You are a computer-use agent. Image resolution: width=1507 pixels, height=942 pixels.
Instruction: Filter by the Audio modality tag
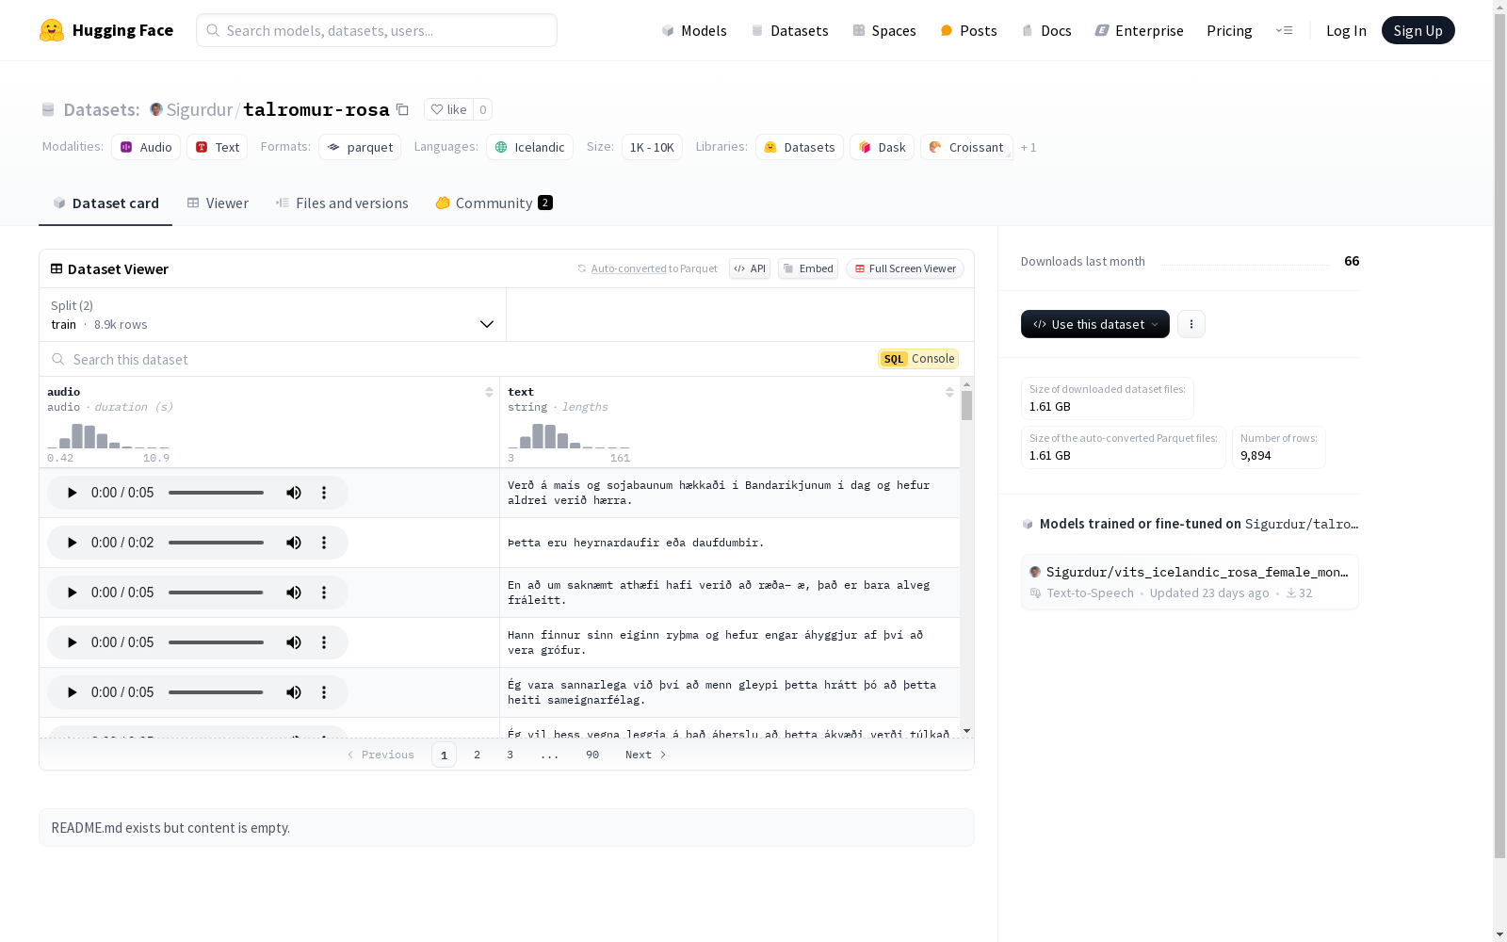pyautogui.click(x=146, y=147)
